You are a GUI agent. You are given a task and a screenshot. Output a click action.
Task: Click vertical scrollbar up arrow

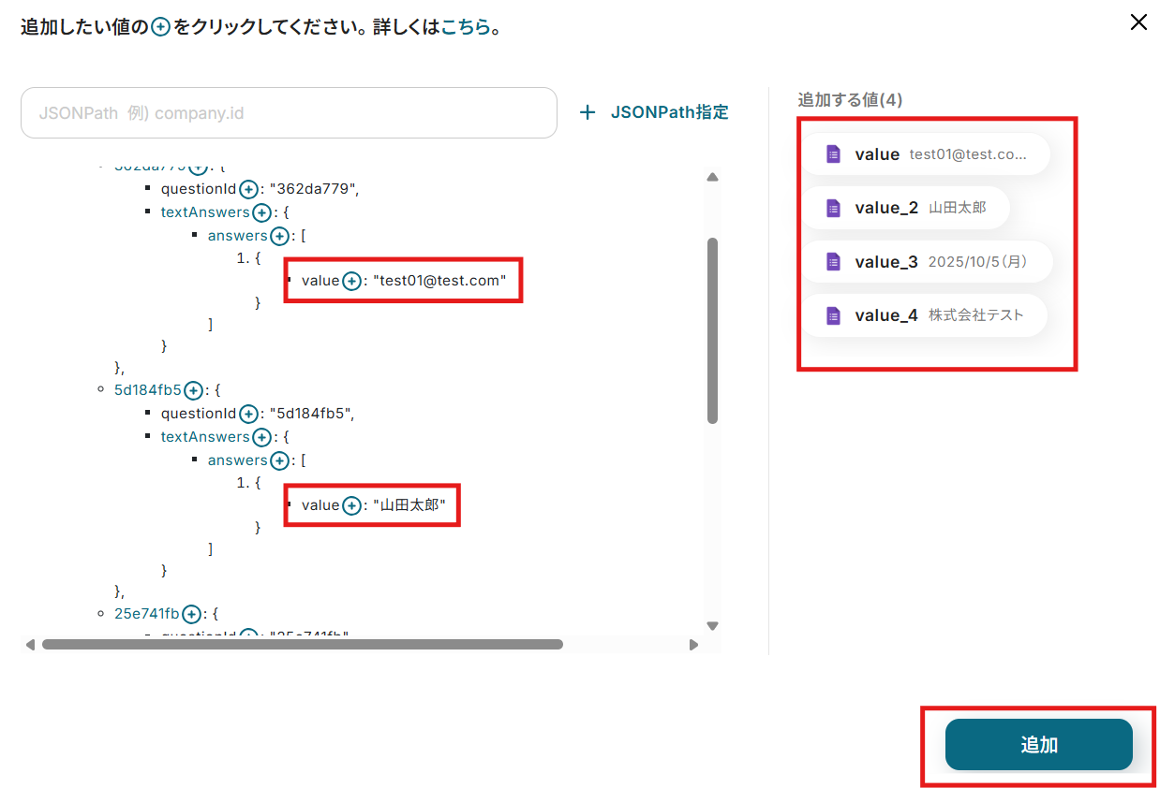[x=712, y=177]
